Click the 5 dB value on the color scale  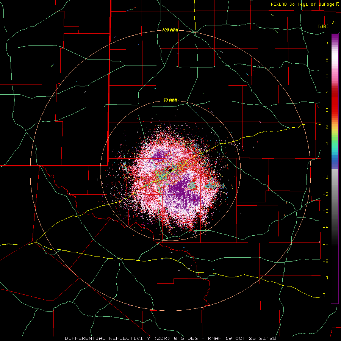tap(327, 76)
